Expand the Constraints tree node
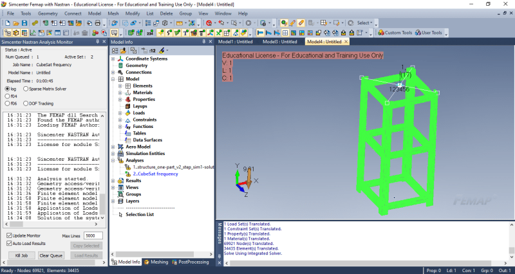 click(120, 120)
